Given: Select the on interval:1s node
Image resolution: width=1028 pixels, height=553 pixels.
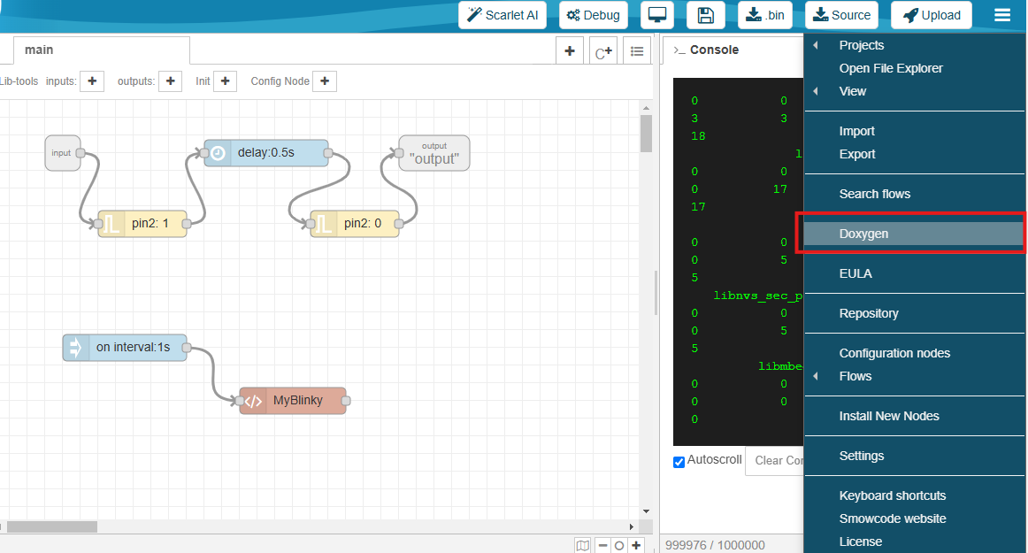Looking at the screenshot, I should pos(125,348).
